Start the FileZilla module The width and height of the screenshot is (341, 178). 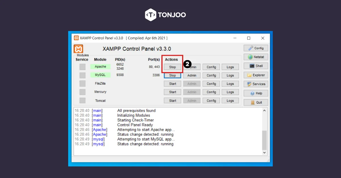point(172,83)
